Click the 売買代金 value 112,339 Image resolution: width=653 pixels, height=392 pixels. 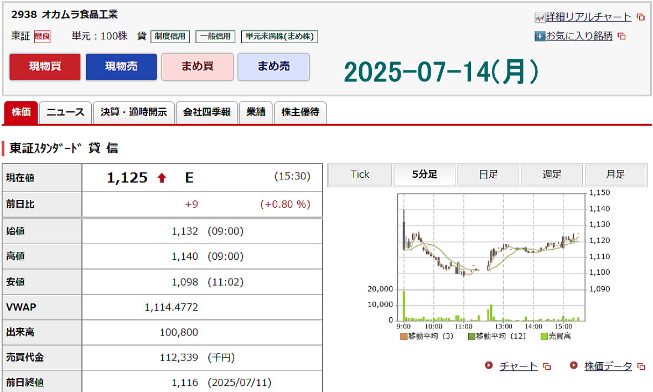point(179,358)
